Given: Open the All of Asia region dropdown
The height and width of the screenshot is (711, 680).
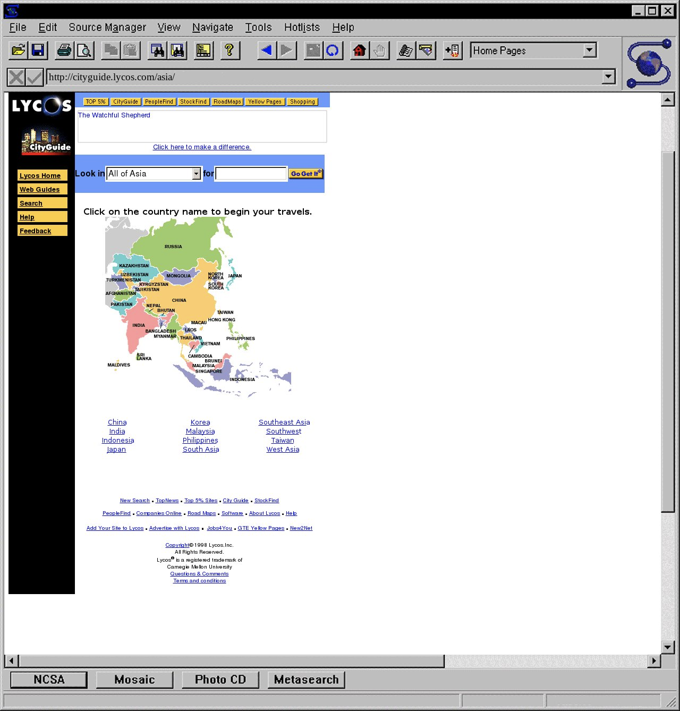Looking at the screenshot, I should [196, 174].
